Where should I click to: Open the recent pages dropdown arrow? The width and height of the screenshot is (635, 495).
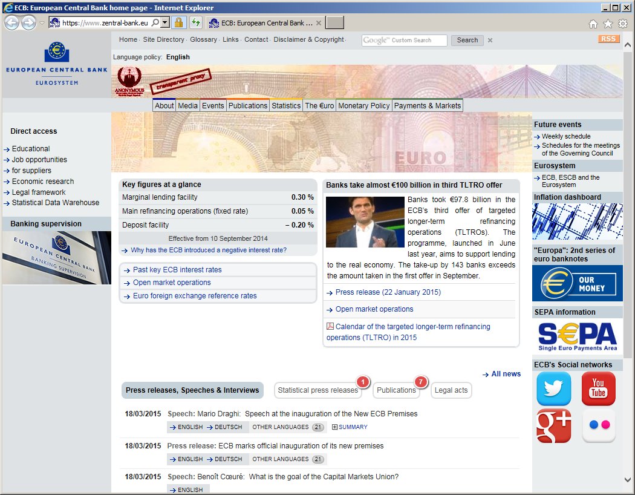[x=42, y=23]
